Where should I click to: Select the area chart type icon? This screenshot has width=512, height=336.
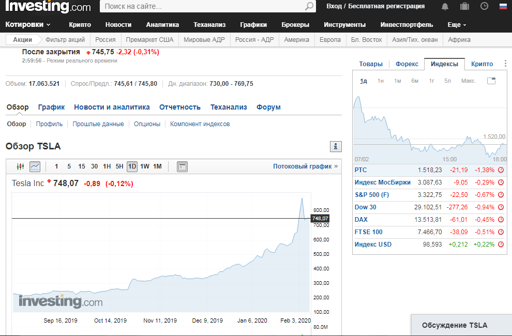tap(35, 166)
